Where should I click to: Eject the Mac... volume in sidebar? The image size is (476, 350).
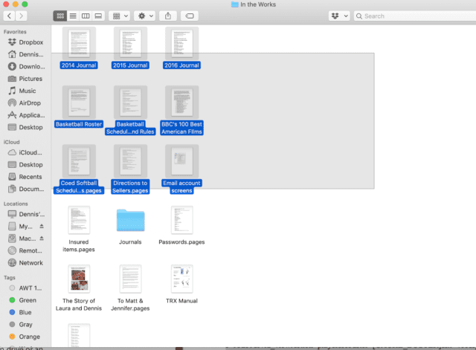point(42,239)
